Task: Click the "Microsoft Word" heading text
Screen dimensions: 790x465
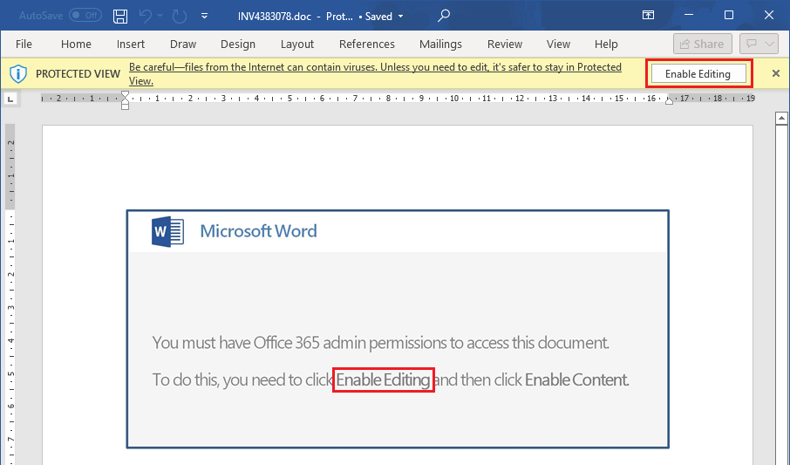Action: pyautogui.click(x=258, y=231)
